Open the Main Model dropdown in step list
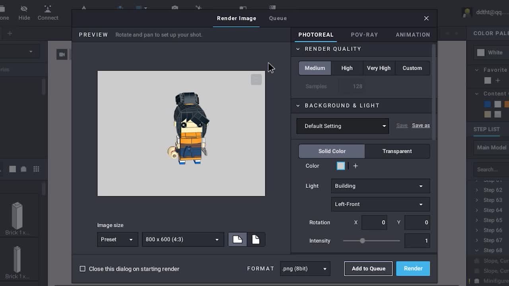509x286 pixels. click(492, 147)
